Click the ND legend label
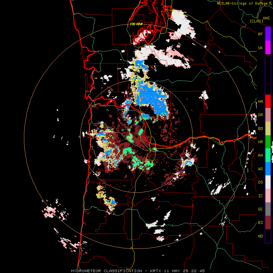This screenshot has width=273, height=273. 260,236
